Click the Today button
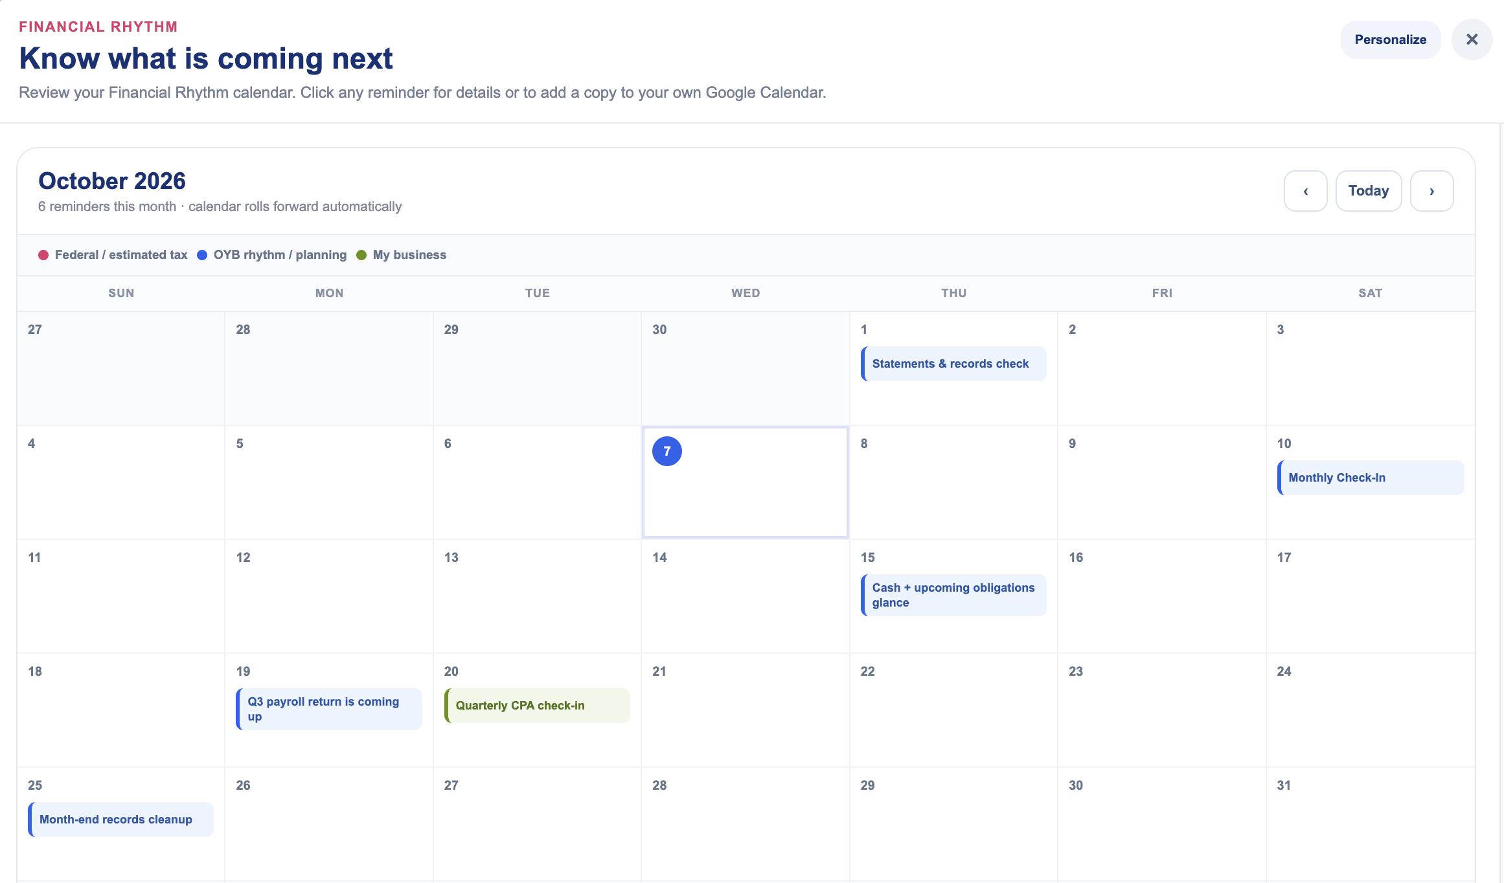 [x=1369, y=191]
